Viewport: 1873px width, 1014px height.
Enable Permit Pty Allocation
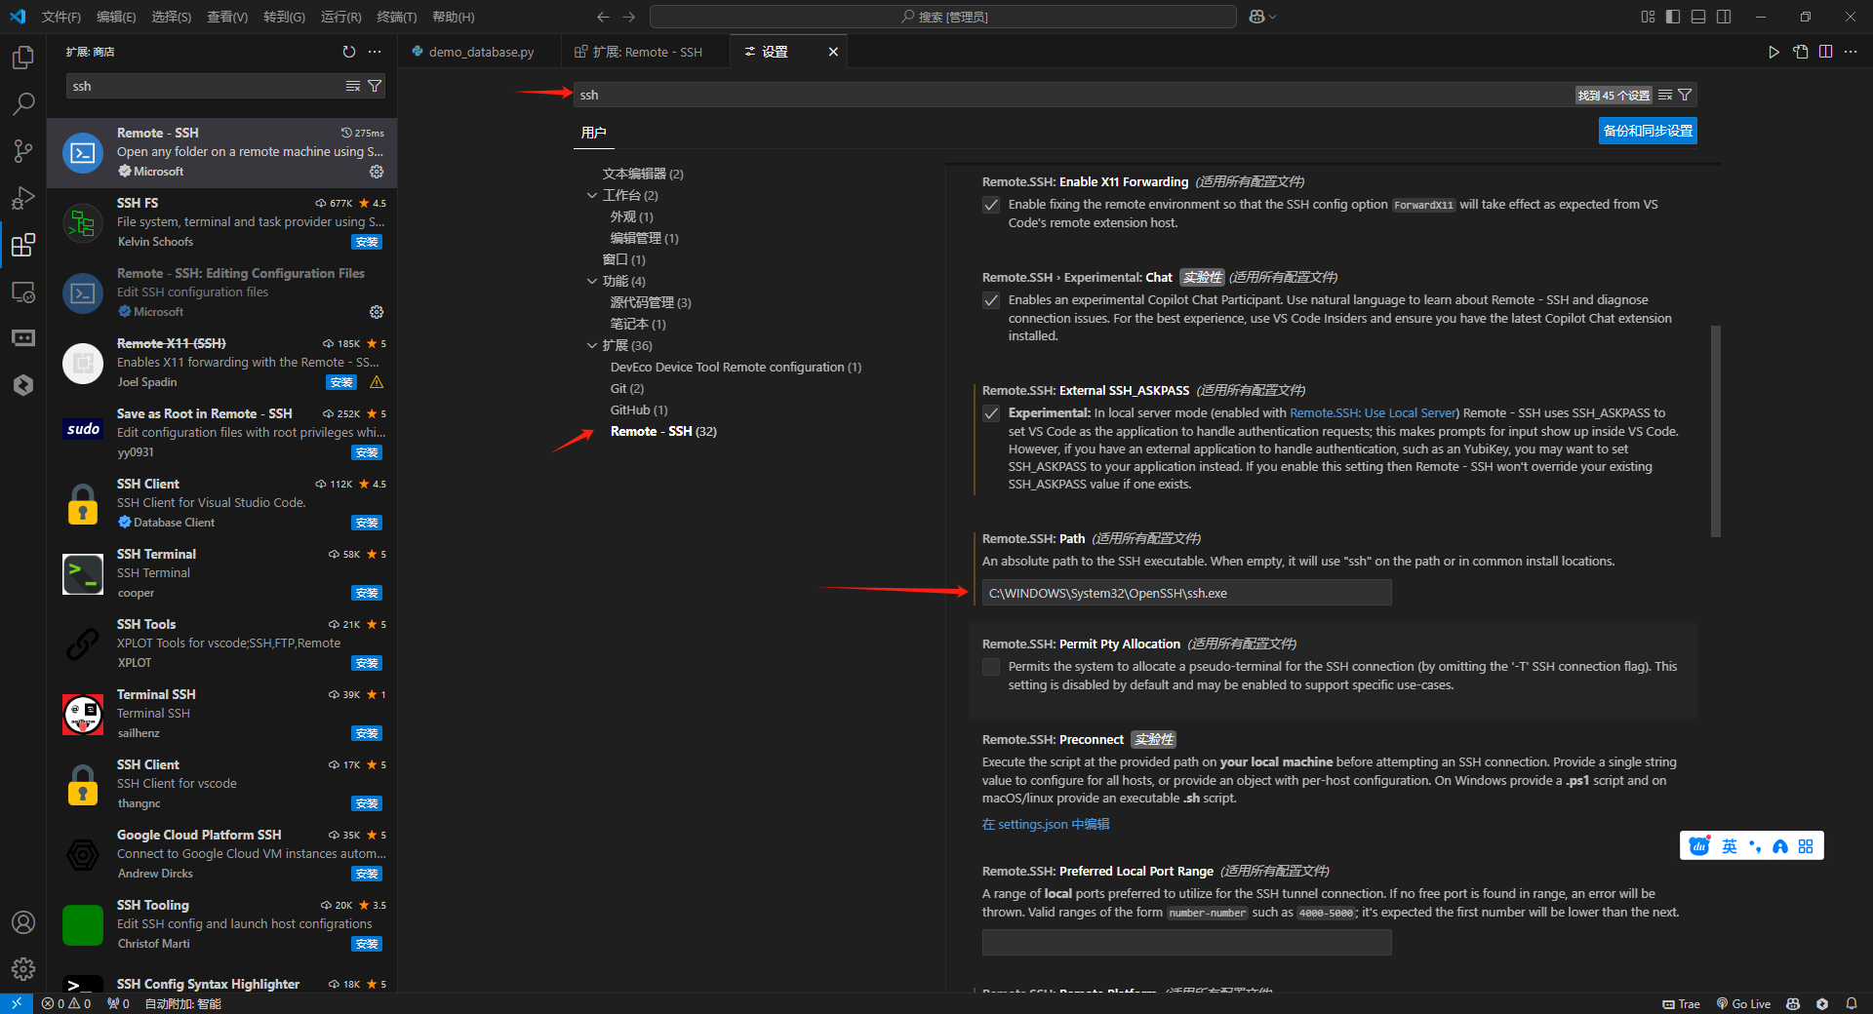pyautogui.click(x=991, y=667)
